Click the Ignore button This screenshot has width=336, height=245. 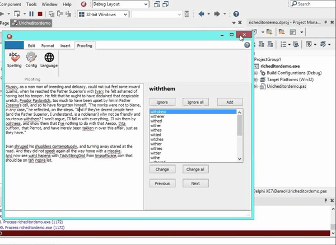(162, 102)
